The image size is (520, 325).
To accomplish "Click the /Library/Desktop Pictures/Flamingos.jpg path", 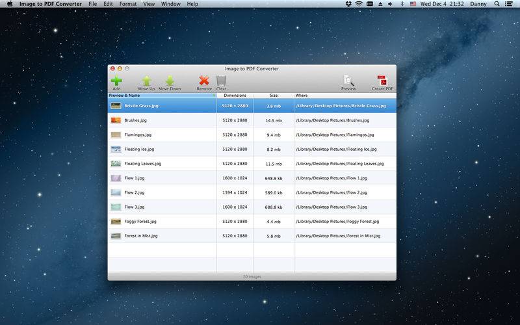I will click(335, 135).
